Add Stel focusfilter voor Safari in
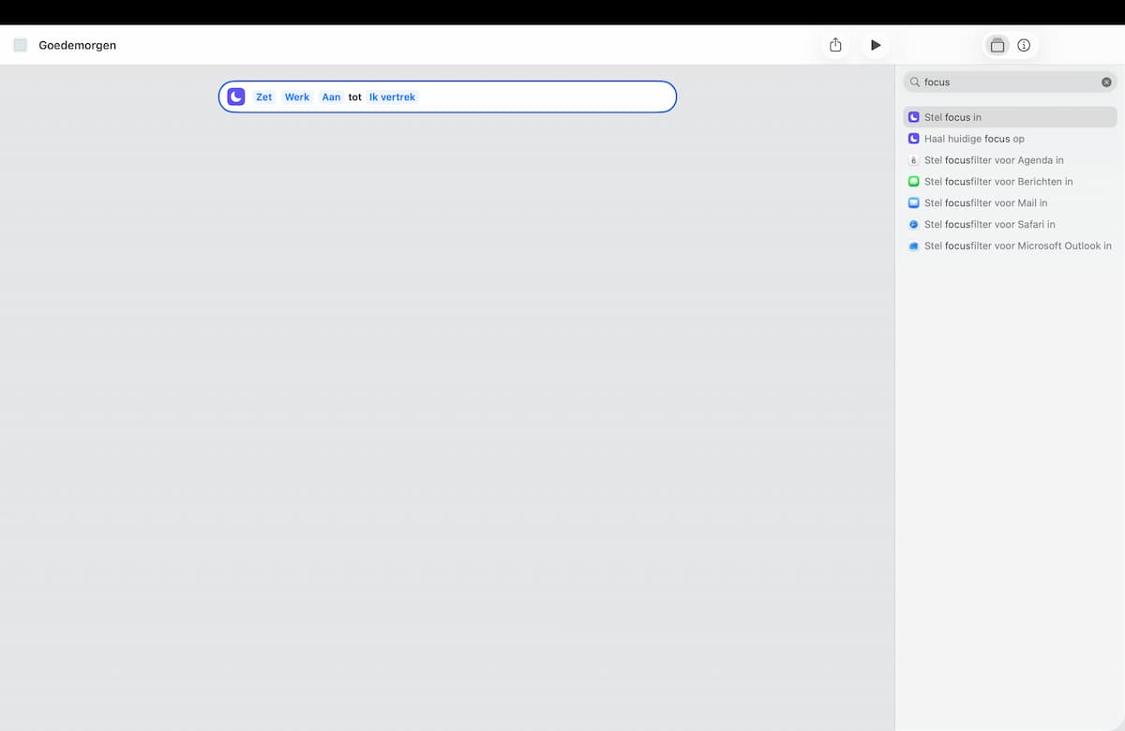 pos(1010,224)
